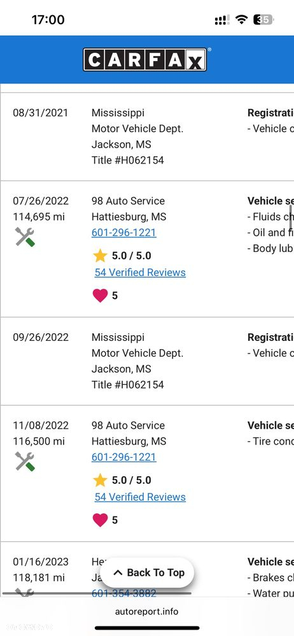Click the up chevron in Back To Top

click(x=118, y=573)
